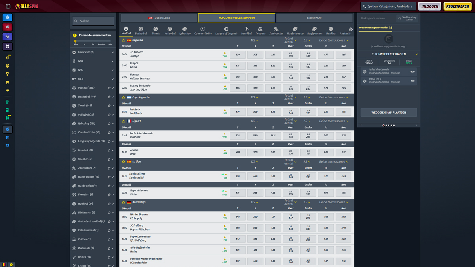
Task: Open Beide teams scoren dropdown in Segunda header
Action: point(334,40)
